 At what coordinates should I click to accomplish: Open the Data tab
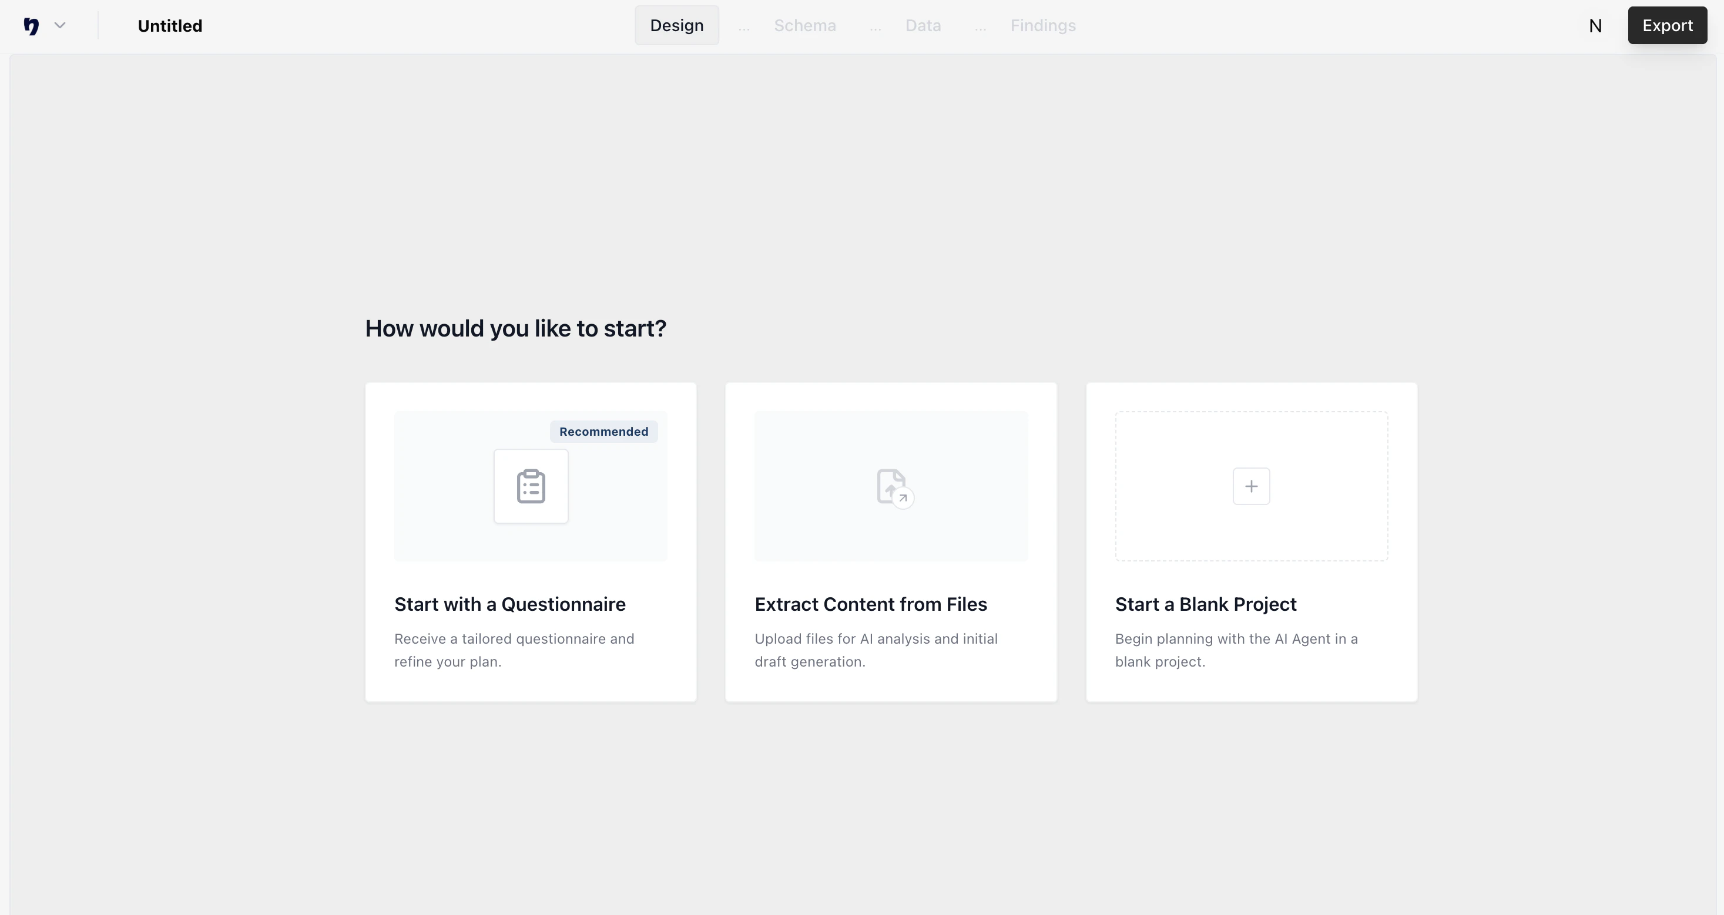pyautogui.click(x=923, y=25)
